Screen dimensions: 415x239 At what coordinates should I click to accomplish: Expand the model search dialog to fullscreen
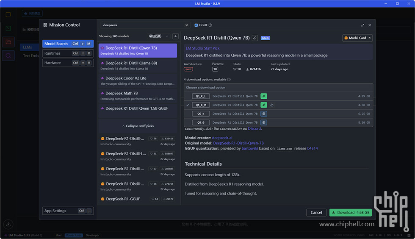tap(362, 25)
